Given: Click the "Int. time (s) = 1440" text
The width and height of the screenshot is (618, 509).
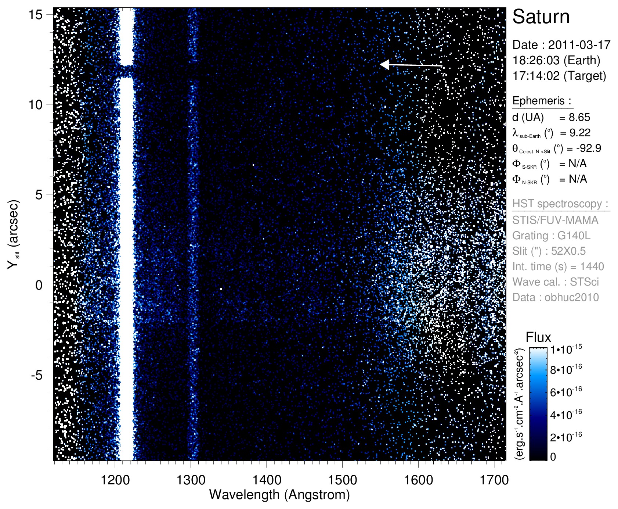Looking at the screenshot, I should point(558,266).
